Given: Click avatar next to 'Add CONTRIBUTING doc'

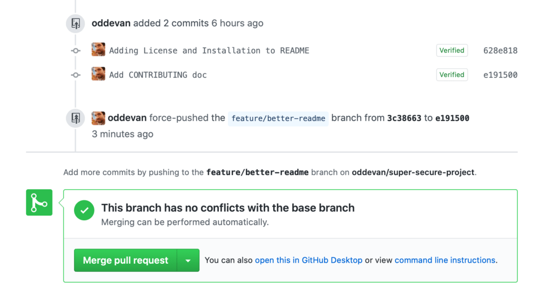Looking at the screenshot, I should [98, 73].
